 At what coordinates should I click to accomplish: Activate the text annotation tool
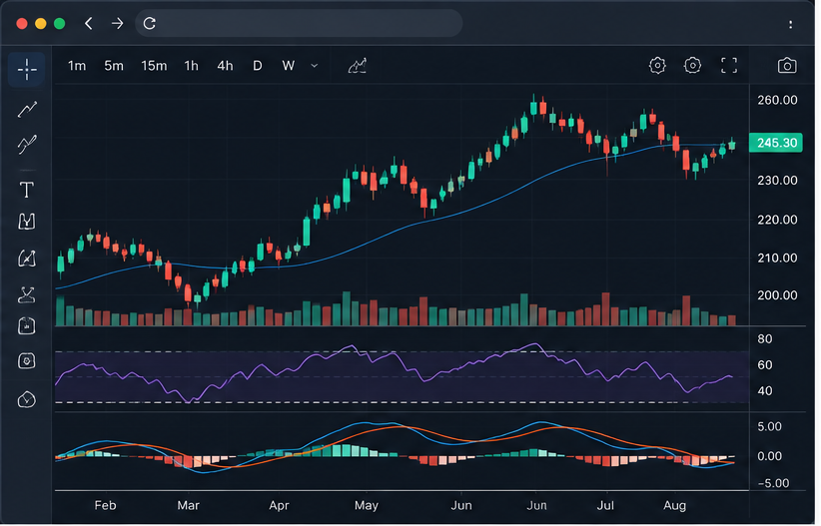[x=27, y=190]
